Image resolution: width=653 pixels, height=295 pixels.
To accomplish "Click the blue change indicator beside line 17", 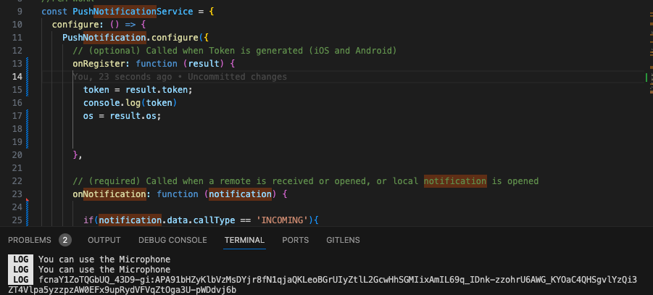I will pyautogui.click(x=27, y=116).
